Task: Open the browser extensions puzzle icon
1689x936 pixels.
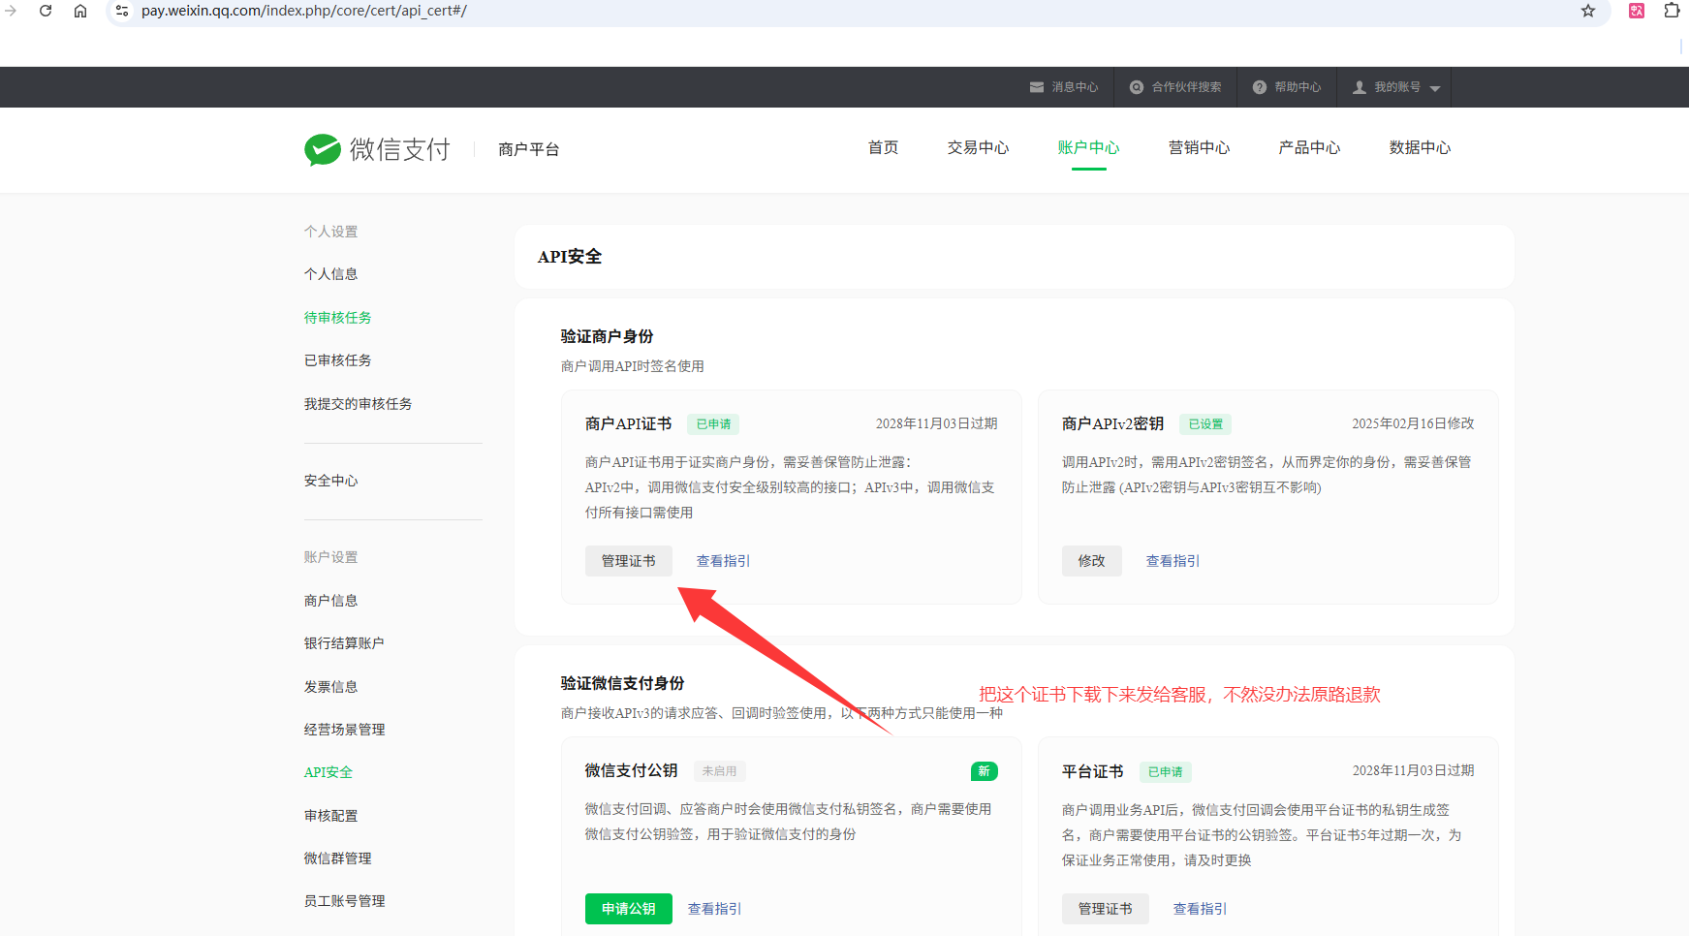Action: [x=1672, y=11]
